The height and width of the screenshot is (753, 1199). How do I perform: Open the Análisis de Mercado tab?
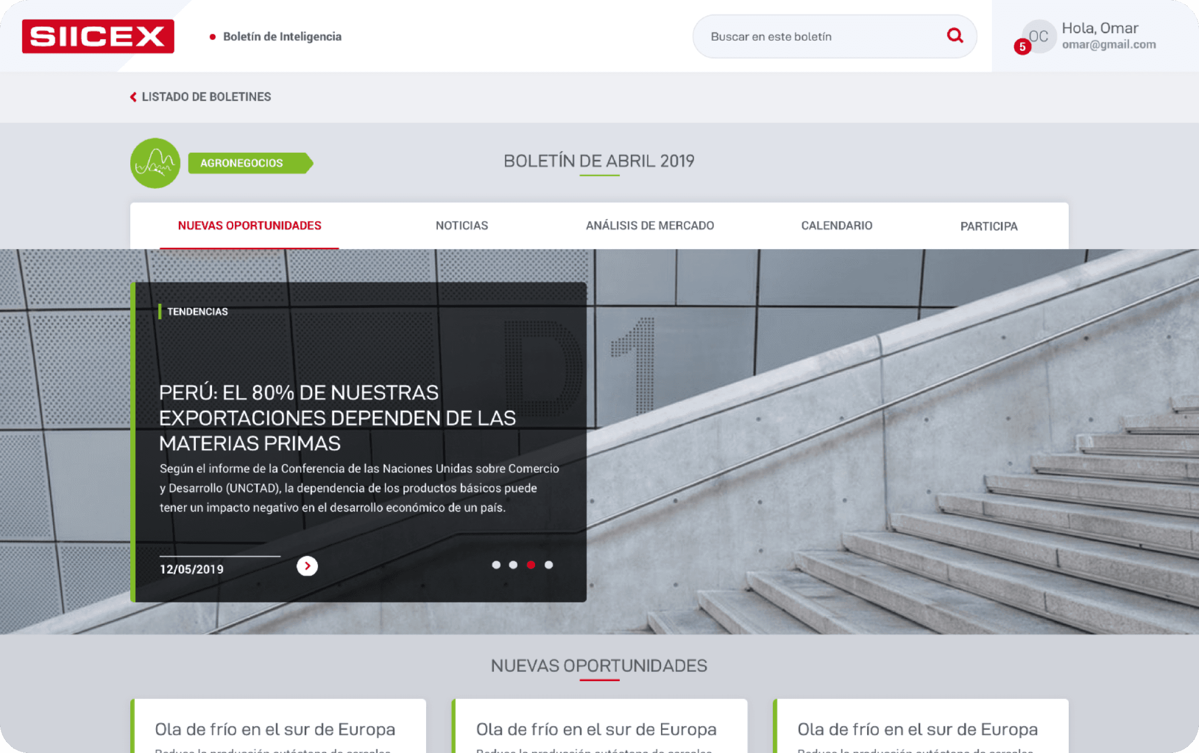point(650,225)
